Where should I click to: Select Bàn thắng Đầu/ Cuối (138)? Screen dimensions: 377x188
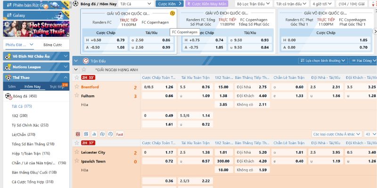click(x=34, y=172)
